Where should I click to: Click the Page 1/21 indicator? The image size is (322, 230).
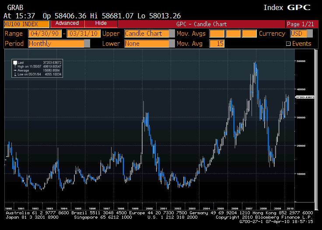tap(300, 24)
